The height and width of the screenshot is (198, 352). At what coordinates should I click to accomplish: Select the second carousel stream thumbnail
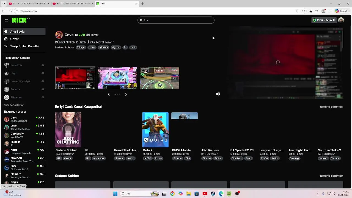point(117,78)
